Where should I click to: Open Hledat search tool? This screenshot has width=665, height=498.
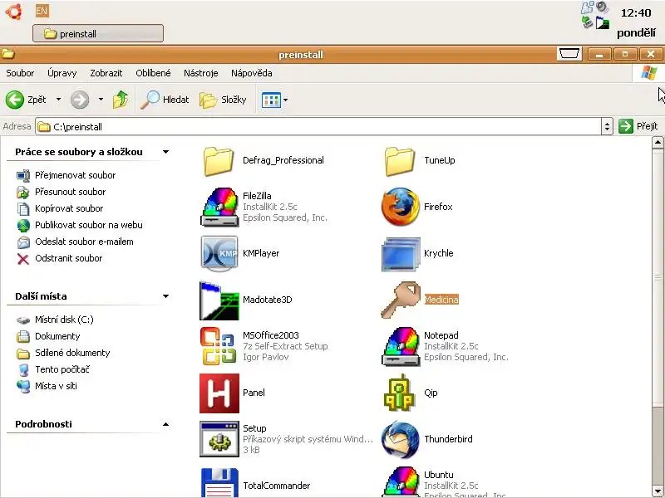point(165,100)
